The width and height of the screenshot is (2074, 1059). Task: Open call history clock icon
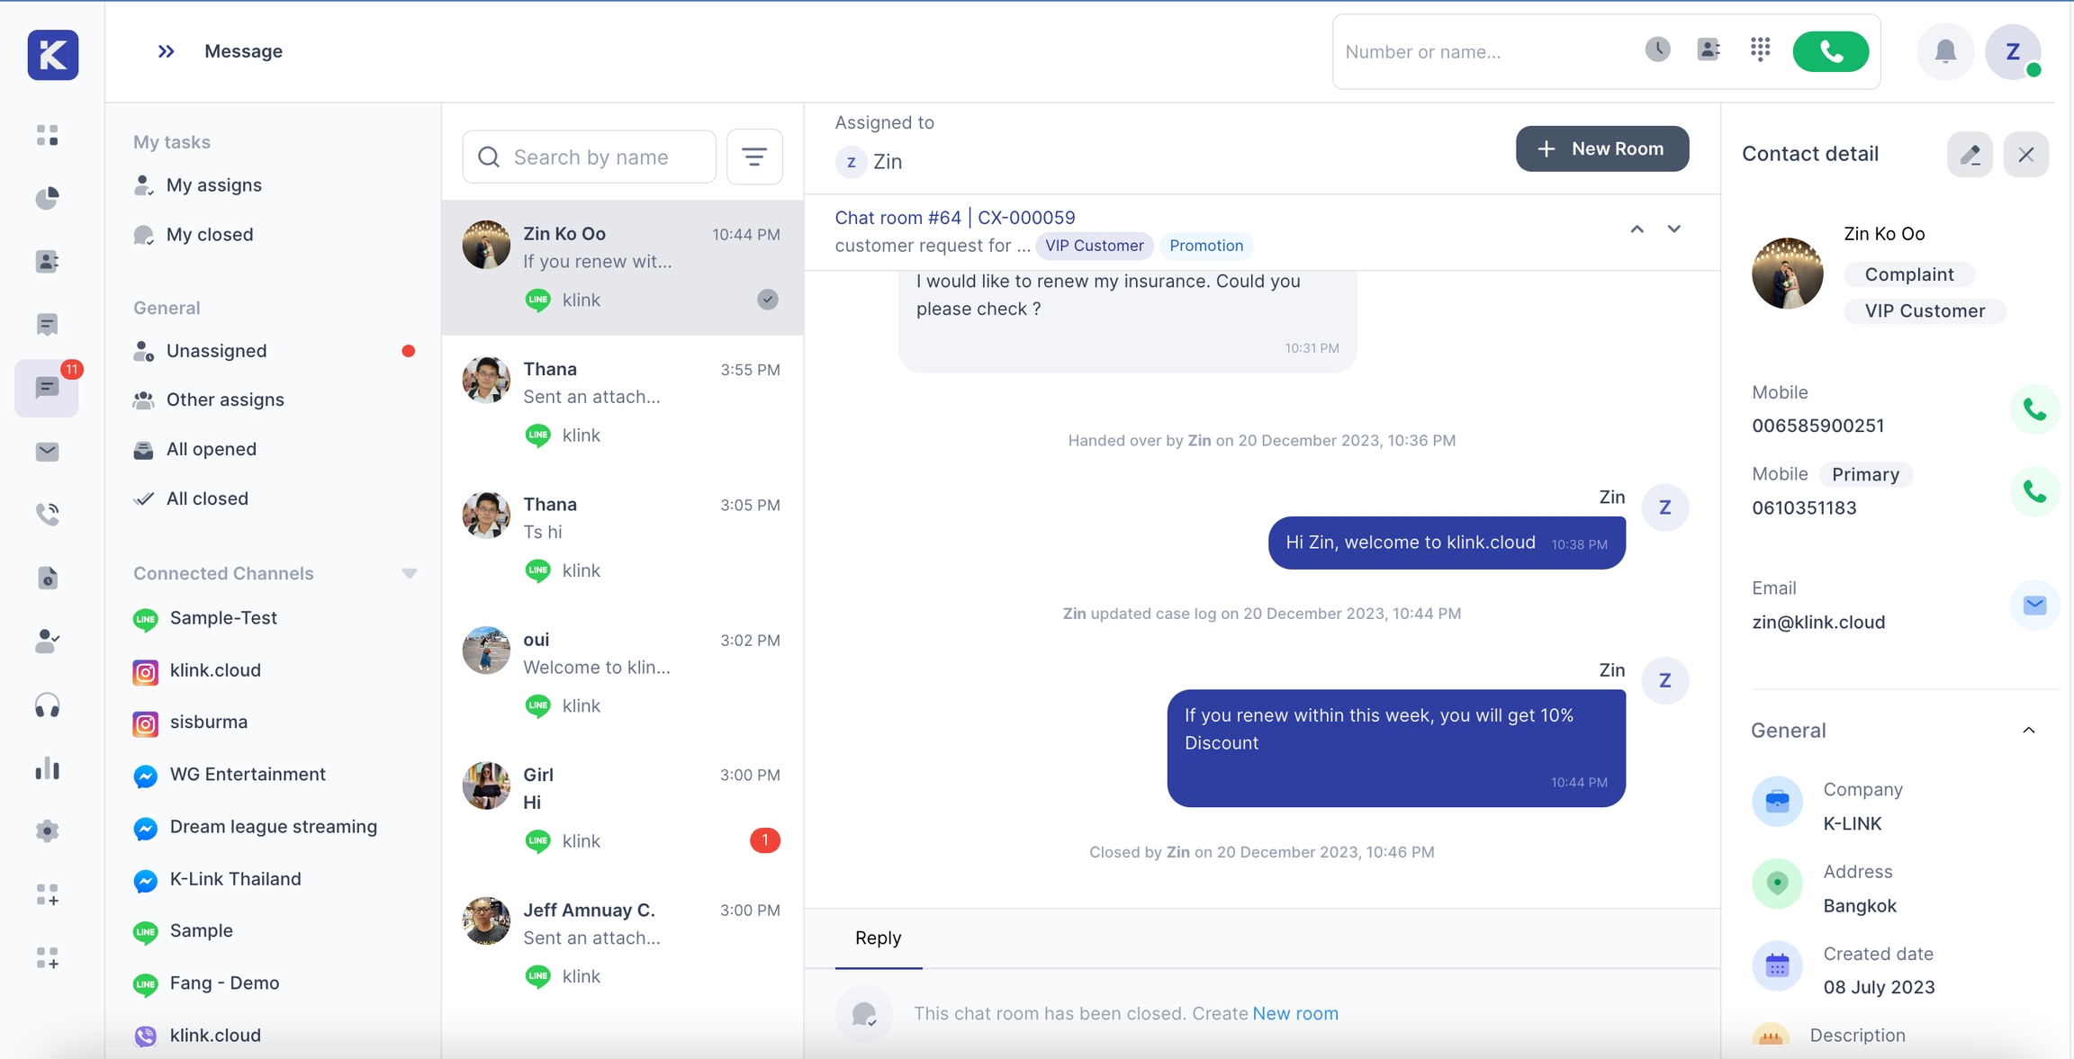1657,49
